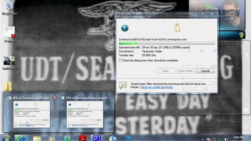251x141 pixels.
Task: Open Windows Media Player taskbar icon
Action: 51,139
